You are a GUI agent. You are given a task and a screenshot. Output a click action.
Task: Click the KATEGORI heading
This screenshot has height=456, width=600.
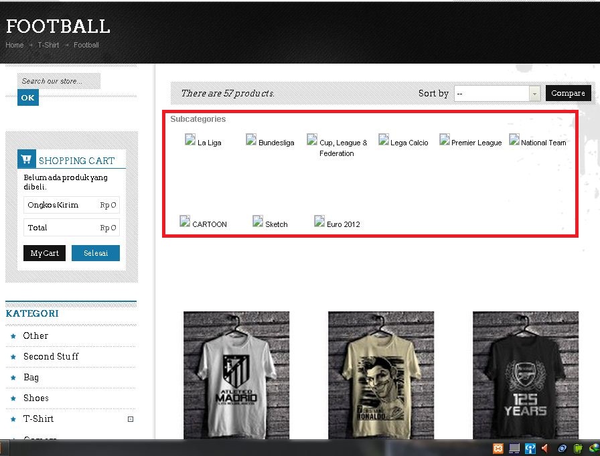click(x=32, y=313)
